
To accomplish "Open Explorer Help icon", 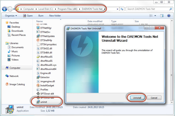I will tap(169, 16).
